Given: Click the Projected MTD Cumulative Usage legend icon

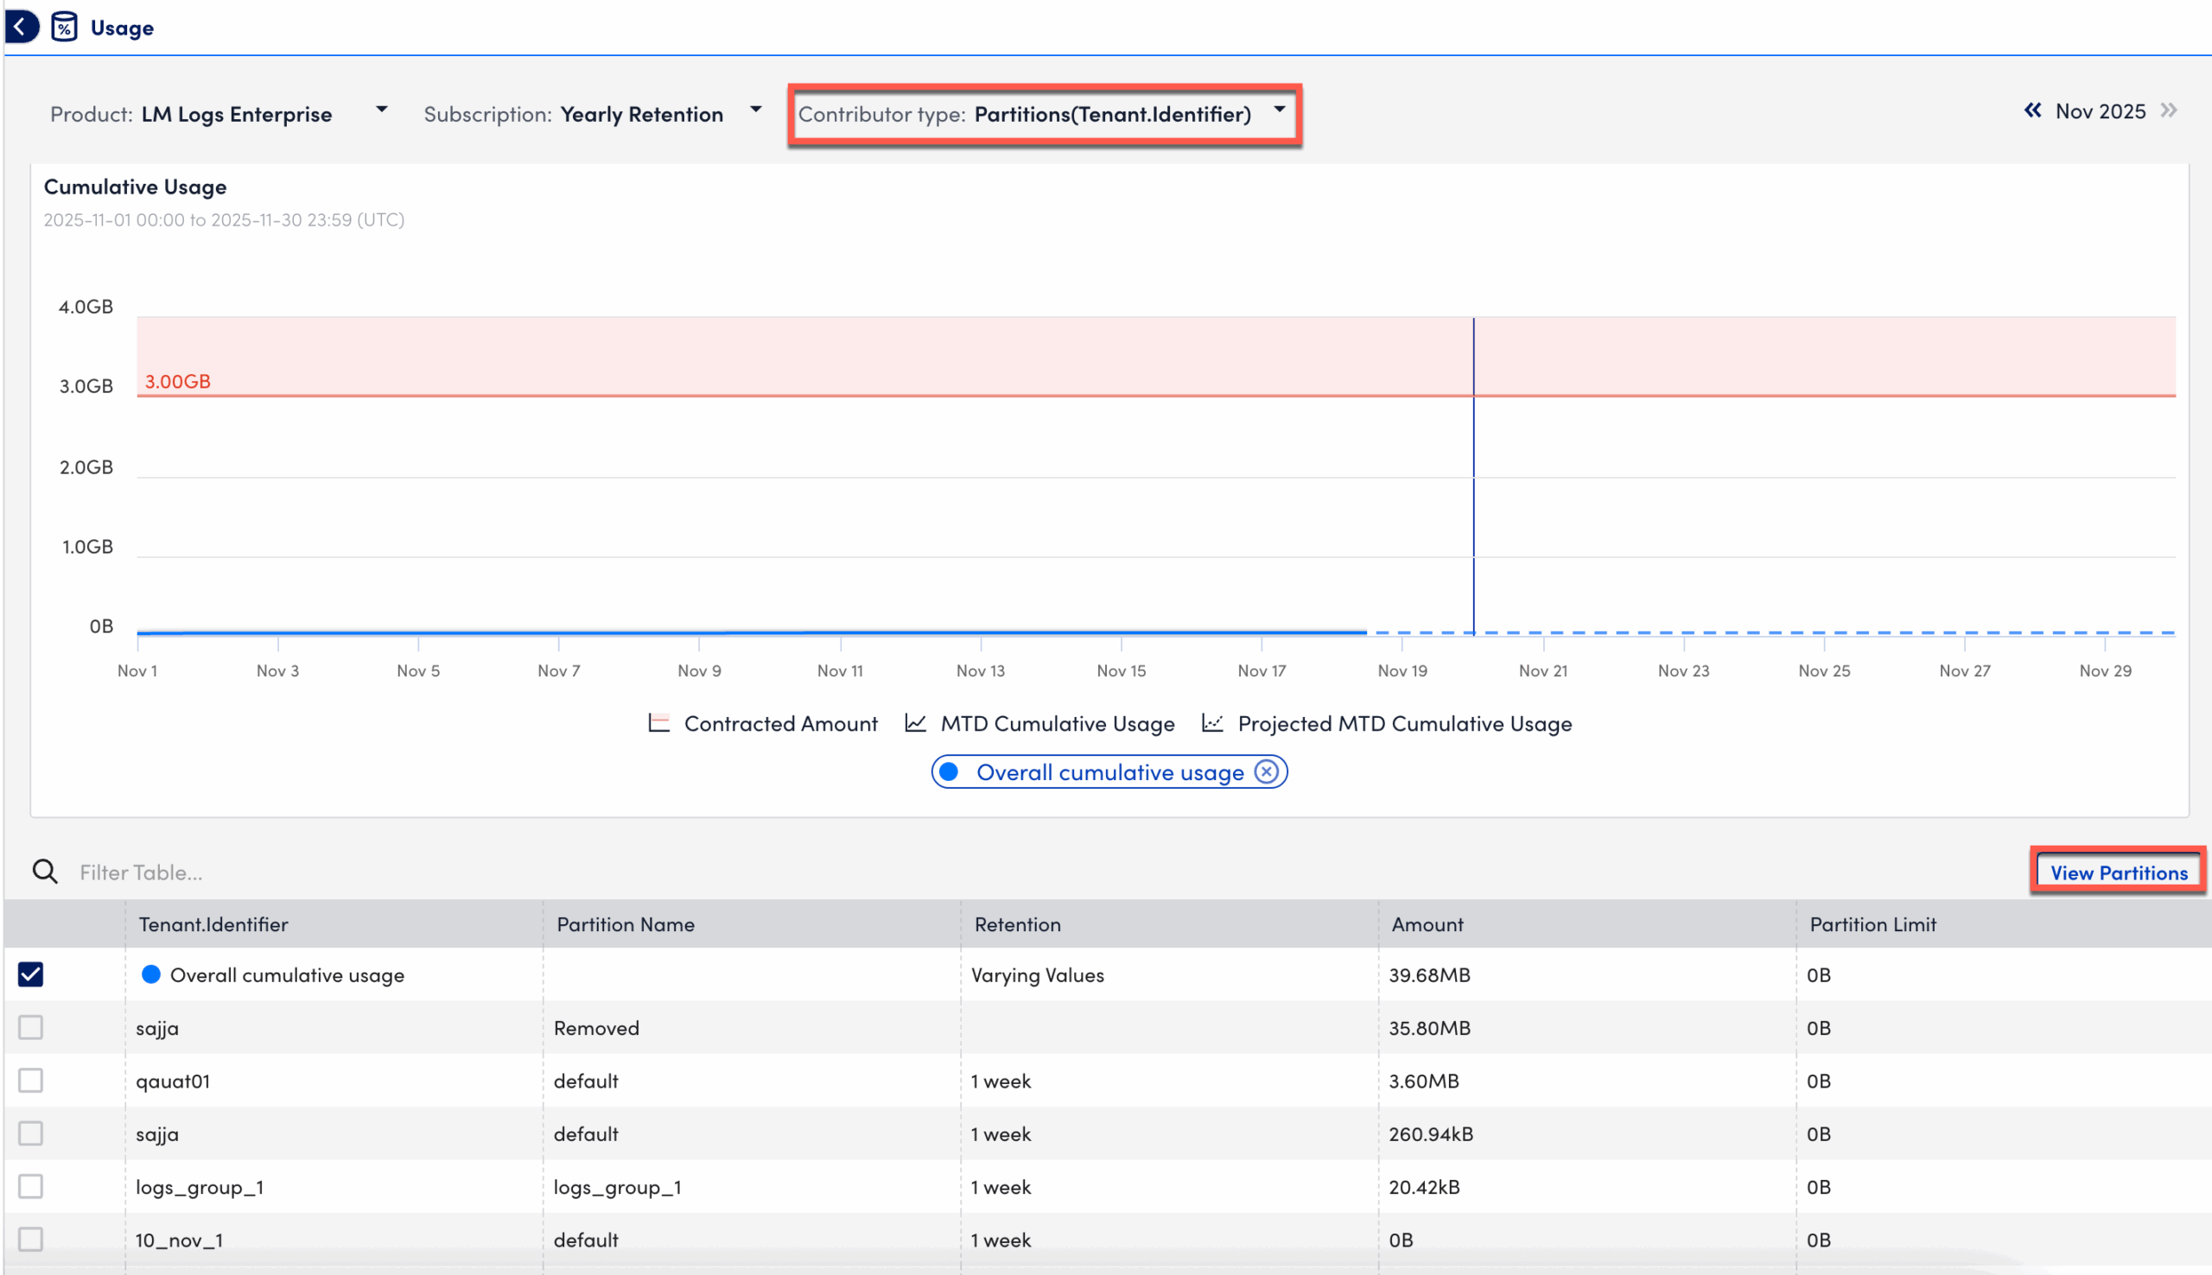Looking at the screenshot, I should (x=1213, y=722).
